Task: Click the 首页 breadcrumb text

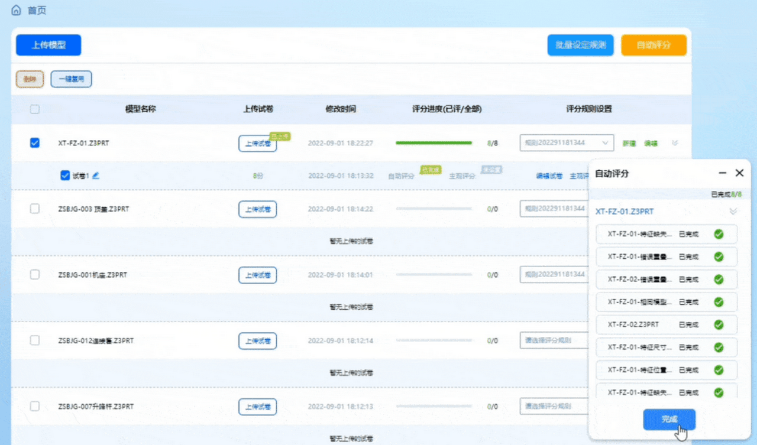Action: tap(37, 11)
